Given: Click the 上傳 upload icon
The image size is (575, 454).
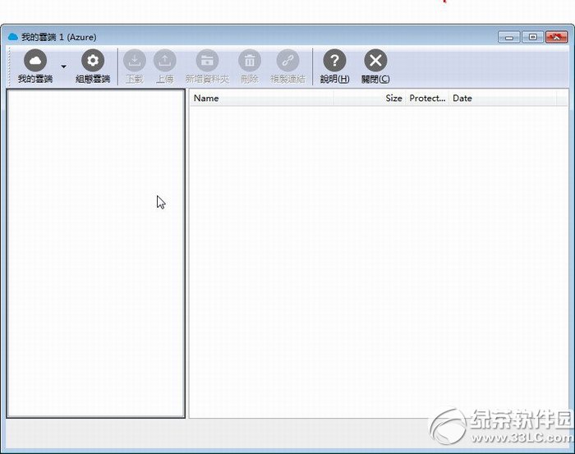Looking at the screenshot, I should click(x=164, y=61).
